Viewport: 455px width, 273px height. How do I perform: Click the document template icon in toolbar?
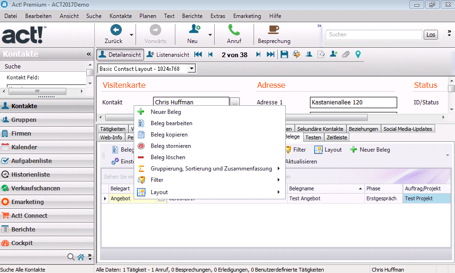tap(321, 54)
